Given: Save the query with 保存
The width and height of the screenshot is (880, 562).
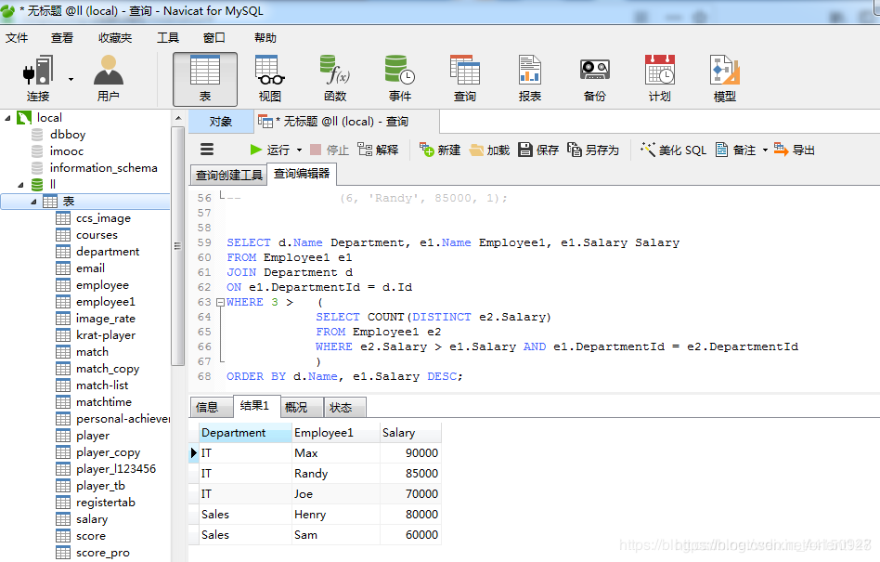Looking at the screenshot, I should coord(538,150).
